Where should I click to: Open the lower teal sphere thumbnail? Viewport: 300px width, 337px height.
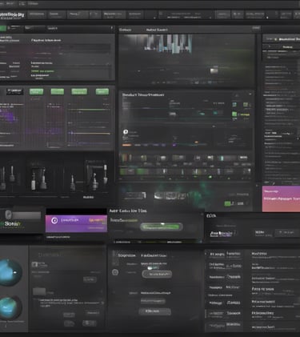click(10, 308)
